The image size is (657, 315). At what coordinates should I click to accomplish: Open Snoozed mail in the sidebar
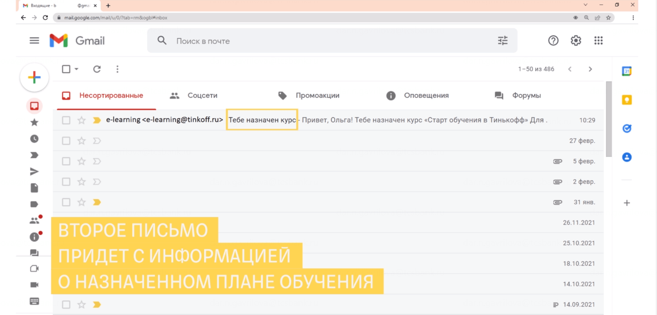34,138
